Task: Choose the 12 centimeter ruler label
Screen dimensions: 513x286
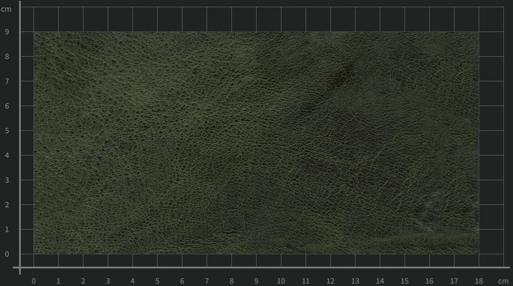Action: 330,281
